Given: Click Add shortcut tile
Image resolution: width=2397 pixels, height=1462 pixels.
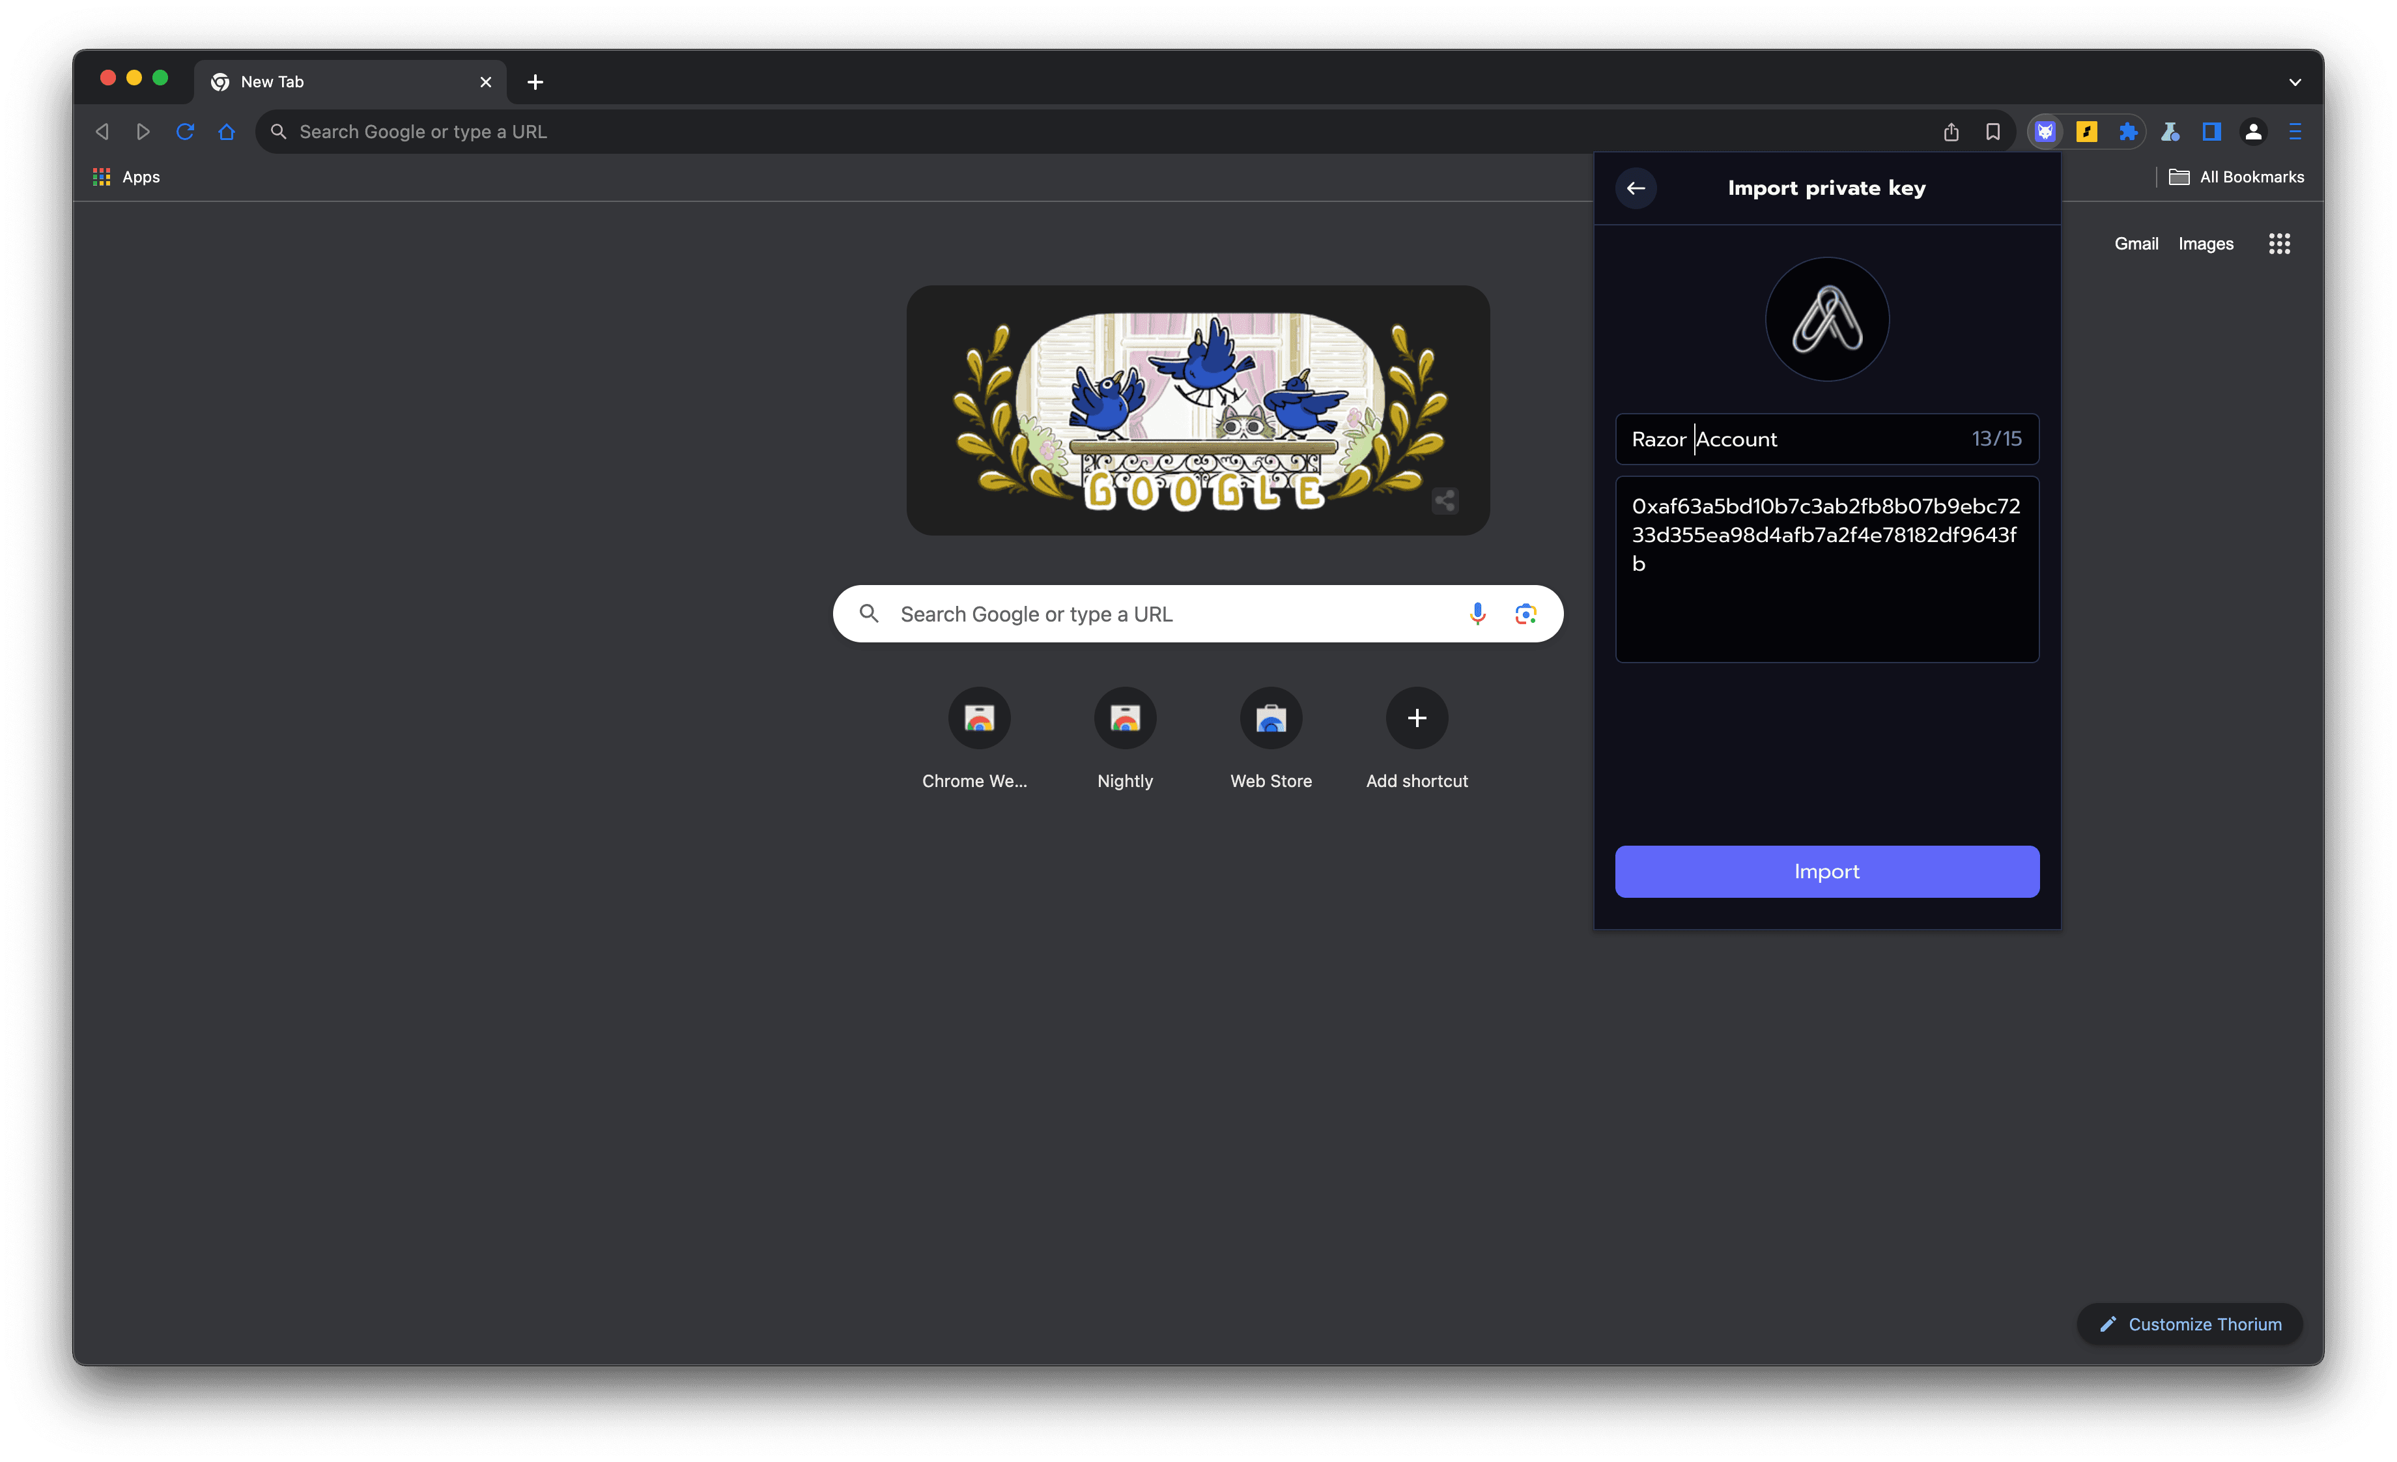Looking at the screenshot, I should (1417, 738).
